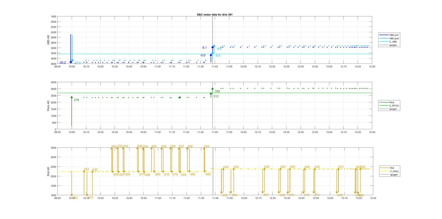
Task: Click the '-680' roll annotation
Action: (192, 174)
